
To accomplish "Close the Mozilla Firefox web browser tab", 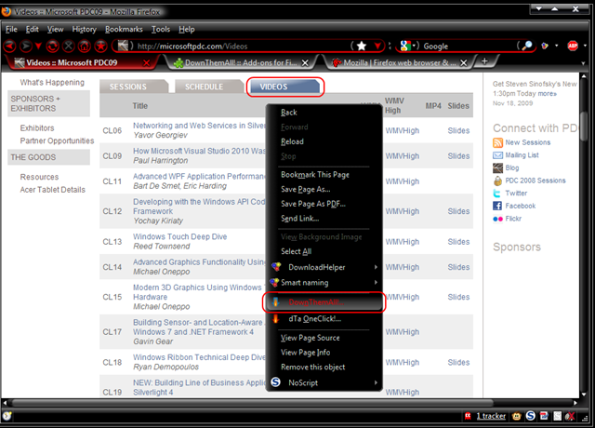I will coord(463,62).
